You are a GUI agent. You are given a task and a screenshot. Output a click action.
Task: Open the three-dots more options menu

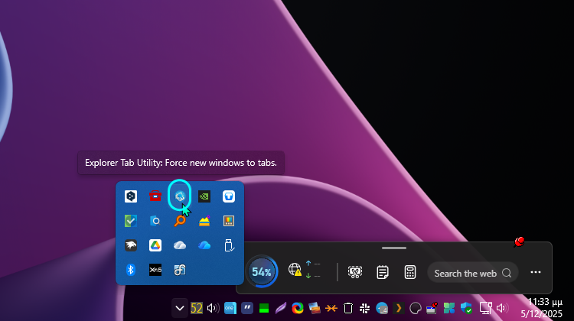click(536, 272)
